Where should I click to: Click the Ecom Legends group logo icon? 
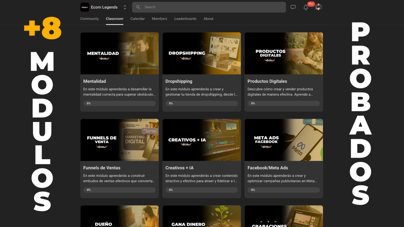(x=85, y=7)
